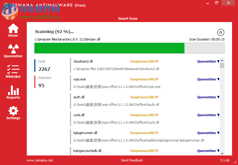Restore down the Zemana window

[217, 3]
